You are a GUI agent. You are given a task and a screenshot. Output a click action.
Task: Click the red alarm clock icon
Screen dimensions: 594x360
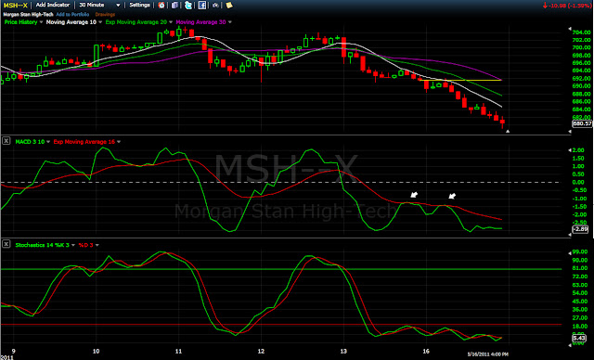(x=161, y=5)
